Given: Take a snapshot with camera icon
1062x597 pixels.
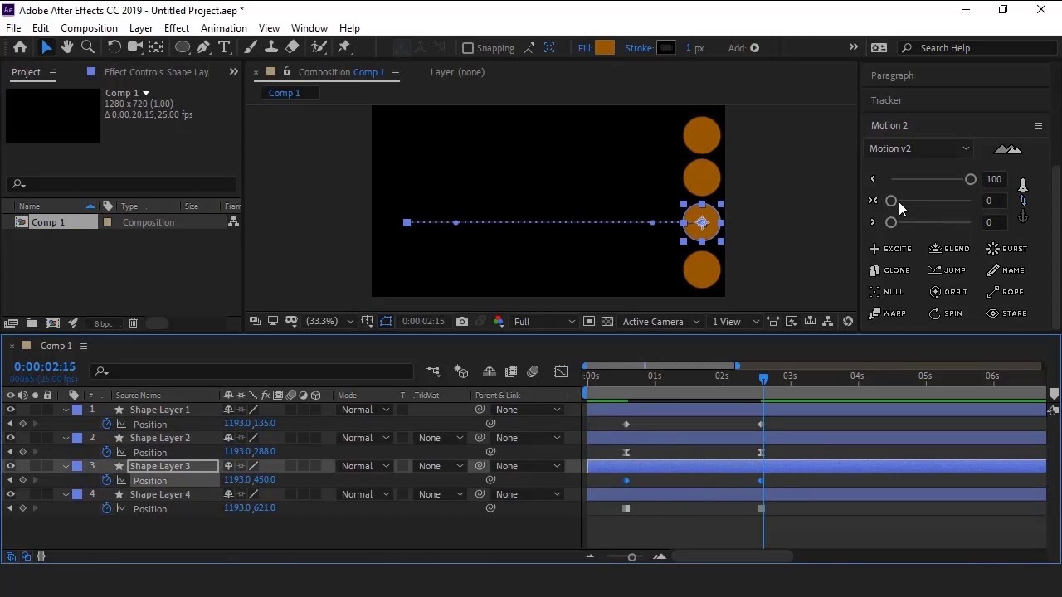Looking at the screenshot, I should point(462,322).
